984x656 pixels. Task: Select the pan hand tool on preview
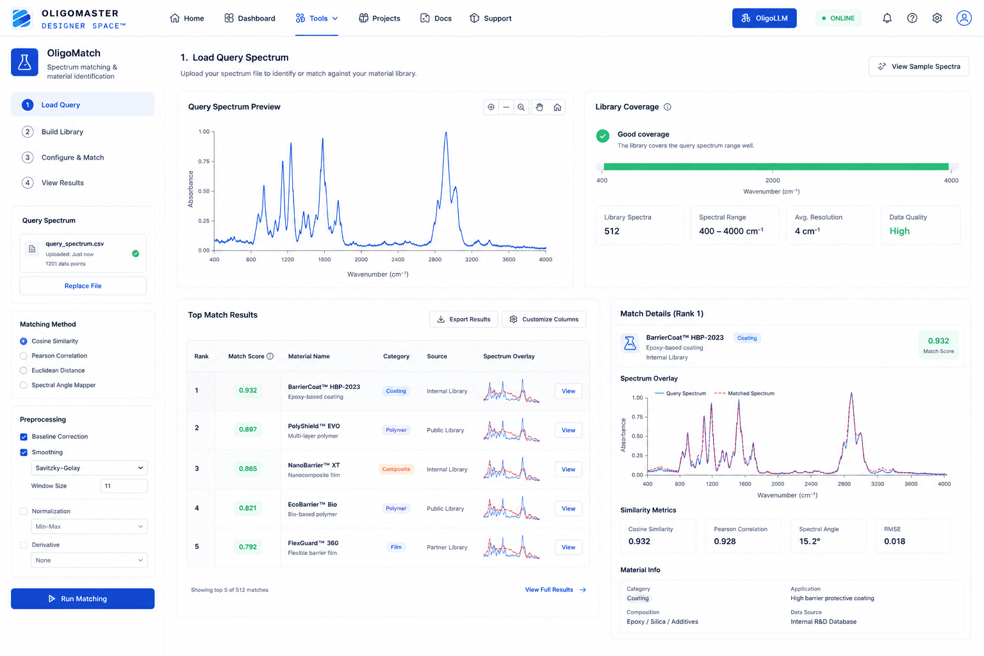[x=539, y=107]
